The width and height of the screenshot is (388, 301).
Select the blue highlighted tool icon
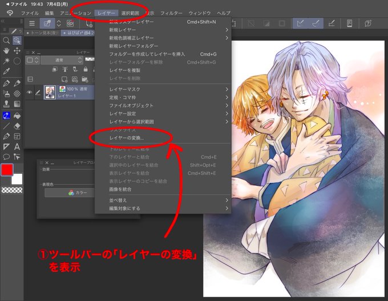(6, 116)
